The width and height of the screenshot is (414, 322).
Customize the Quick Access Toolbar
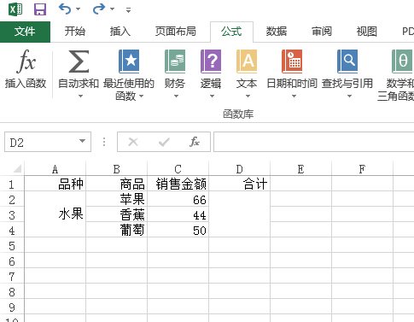[x=128, y=10]
